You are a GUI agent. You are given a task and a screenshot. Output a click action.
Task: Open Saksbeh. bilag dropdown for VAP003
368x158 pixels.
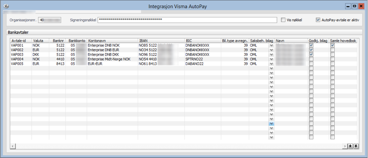[x=271, y=54]
